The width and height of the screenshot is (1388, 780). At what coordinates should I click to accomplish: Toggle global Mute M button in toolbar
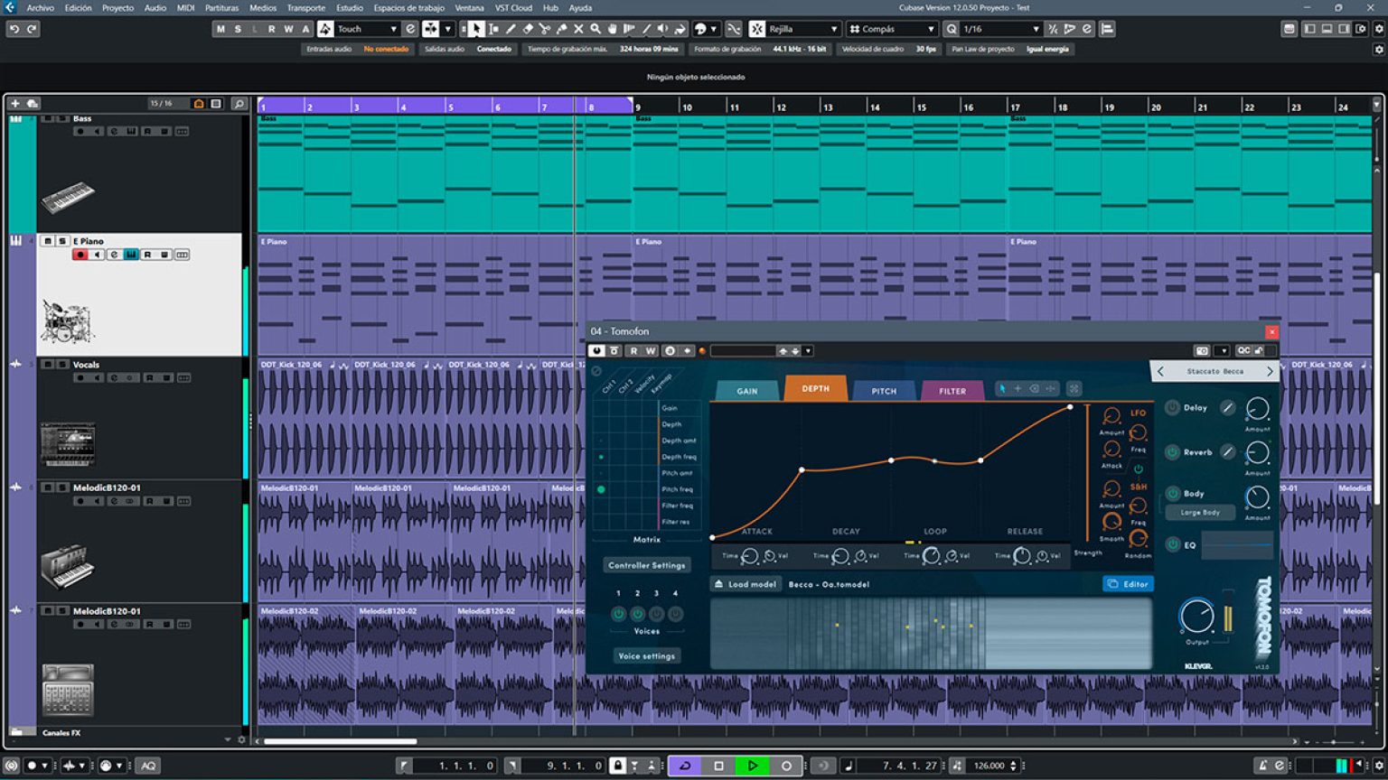coord(220,29)
